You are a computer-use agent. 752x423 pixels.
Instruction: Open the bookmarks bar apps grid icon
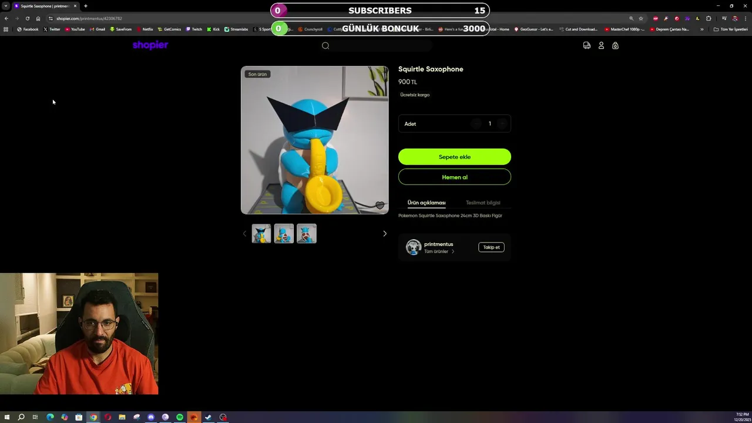(x=6, y=29)
